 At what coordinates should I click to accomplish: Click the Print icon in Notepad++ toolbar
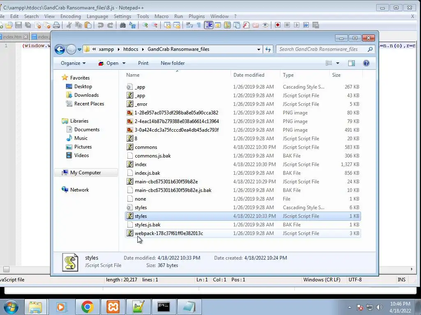point(56,25)
